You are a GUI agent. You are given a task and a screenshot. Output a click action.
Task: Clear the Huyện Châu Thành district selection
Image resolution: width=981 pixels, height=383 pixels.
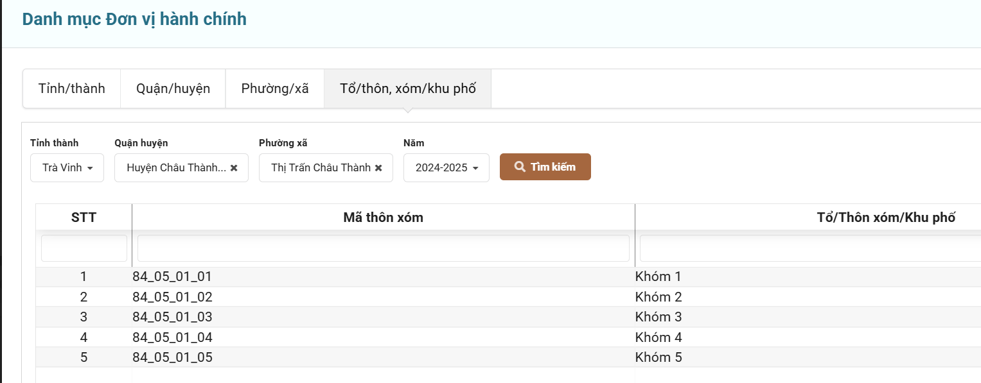coord(234,168)
